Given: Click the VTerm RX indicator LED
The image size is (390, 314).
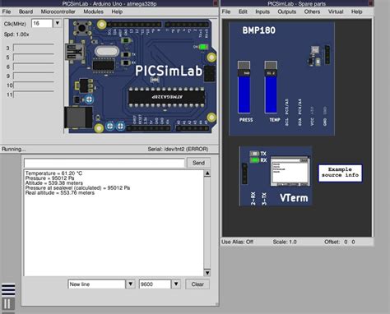Looking at the screenshot, I should (x=254, y=160).
